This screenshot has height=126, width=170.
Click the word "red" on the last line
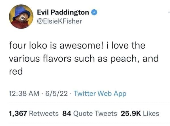16,71
